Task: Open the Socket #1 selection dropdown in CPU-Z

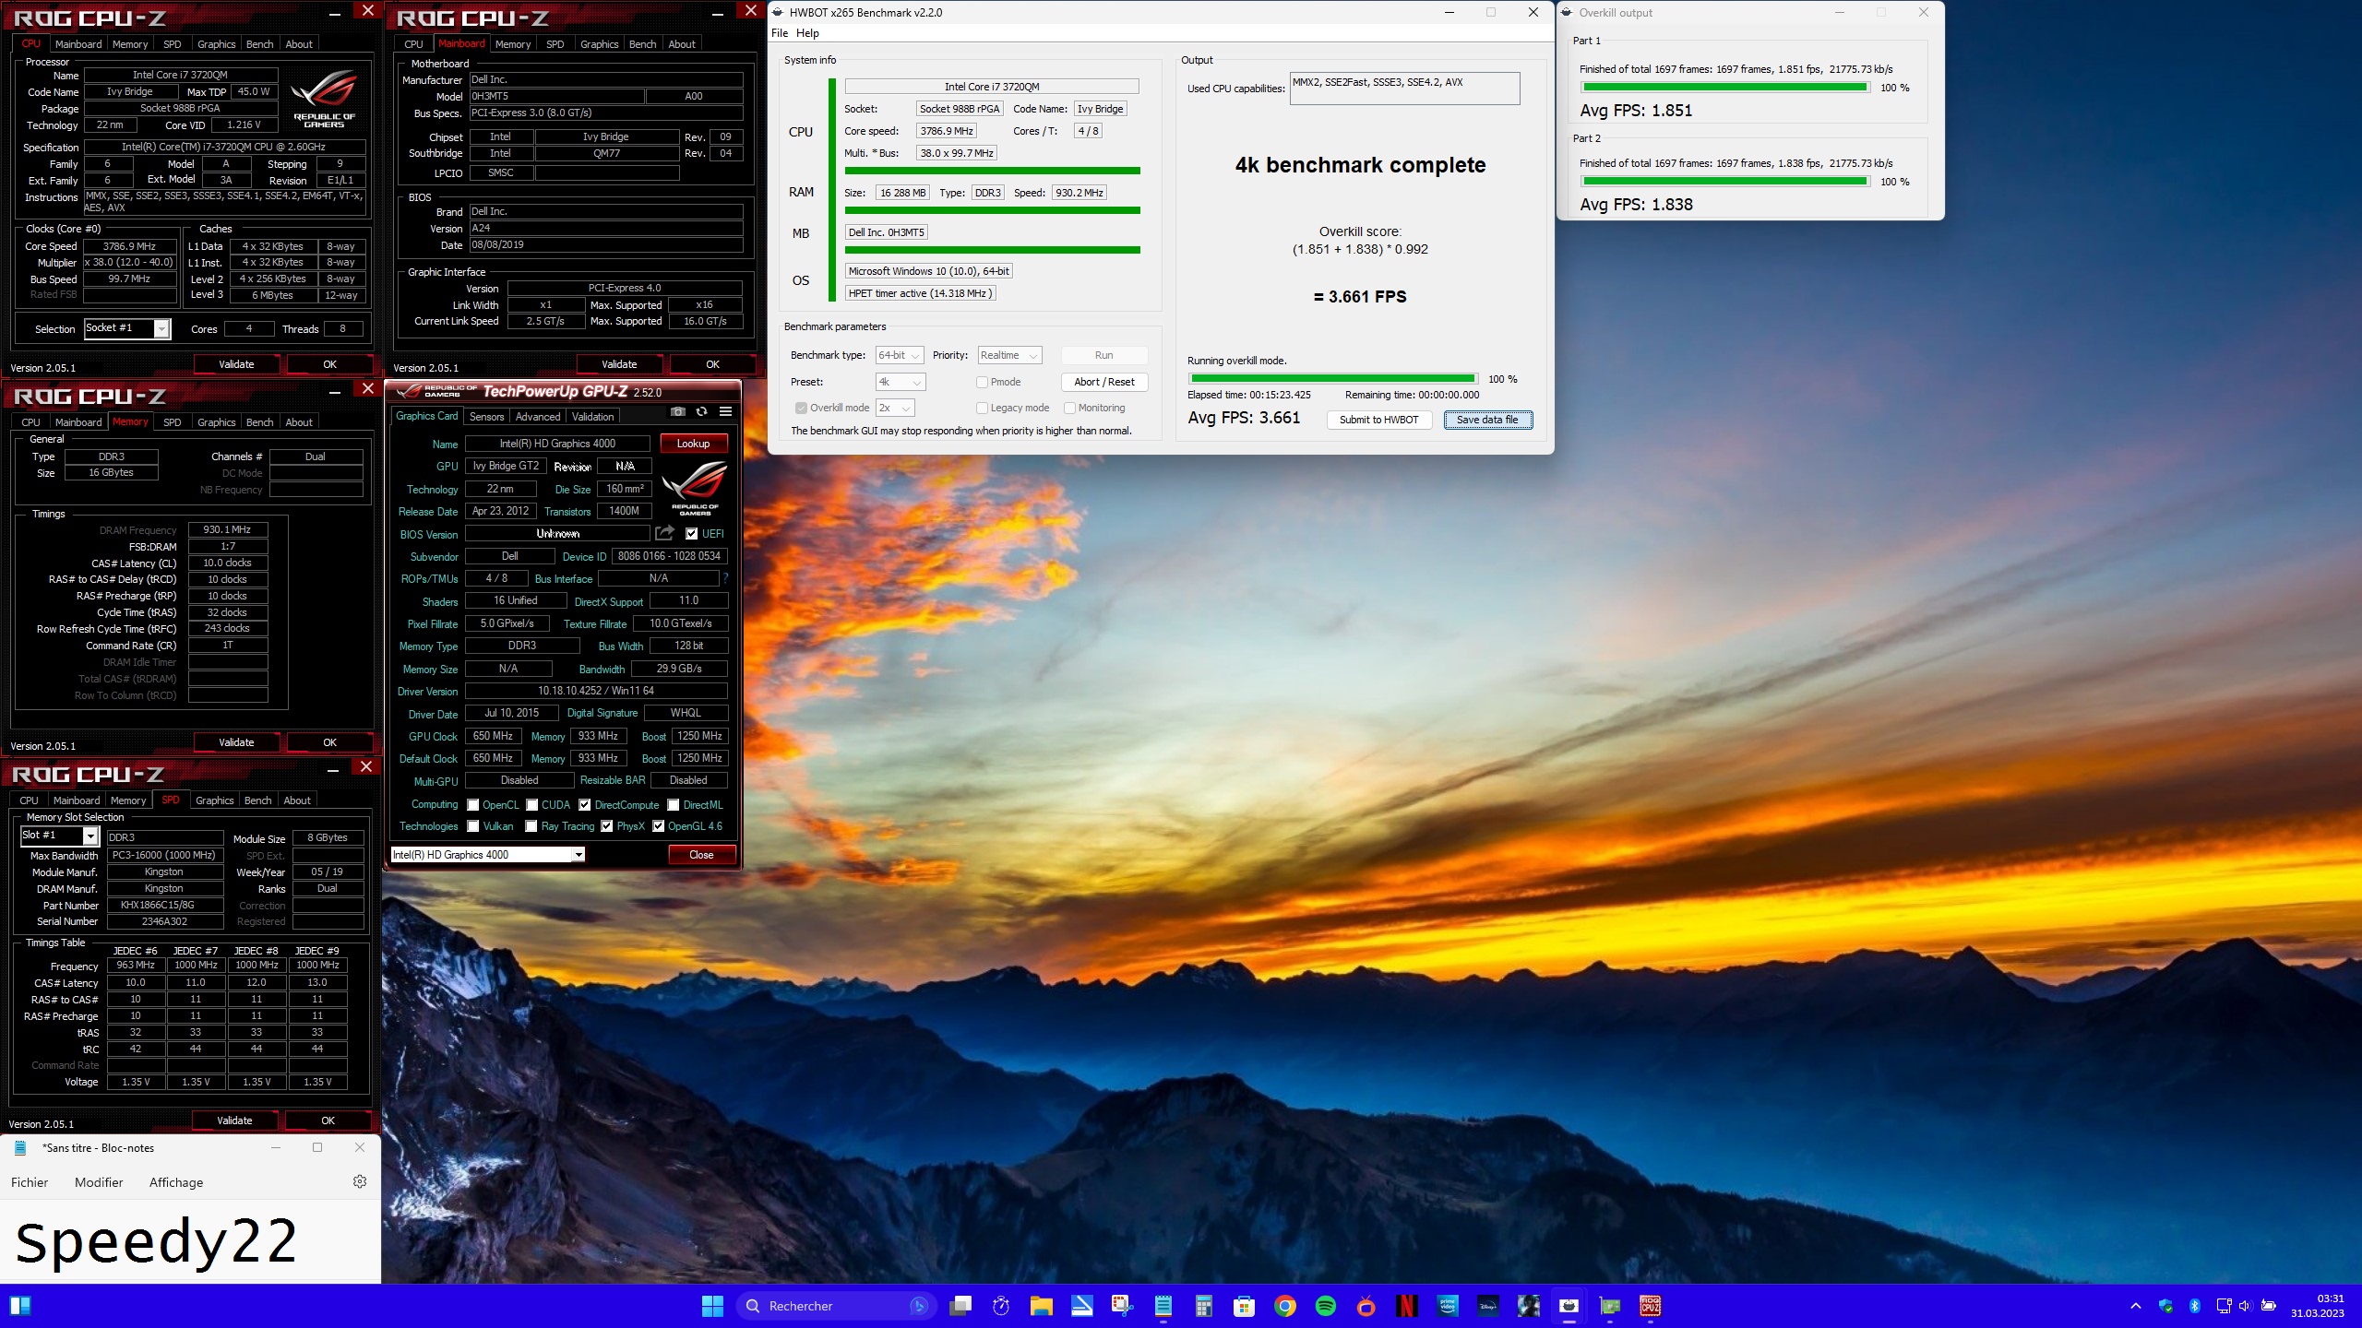Action: point(127,328)
